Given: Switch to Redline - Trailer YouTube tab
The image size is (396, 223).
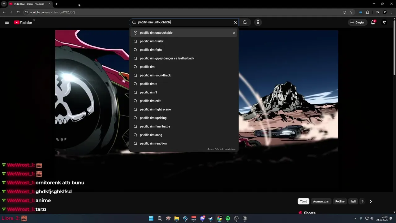Looking at the screenshot, I should point(30,4).
